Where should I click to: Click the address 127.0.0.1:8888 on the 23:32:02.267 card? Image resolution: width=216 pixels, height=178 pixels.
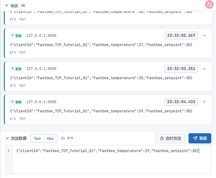click(x=41, y=36)
